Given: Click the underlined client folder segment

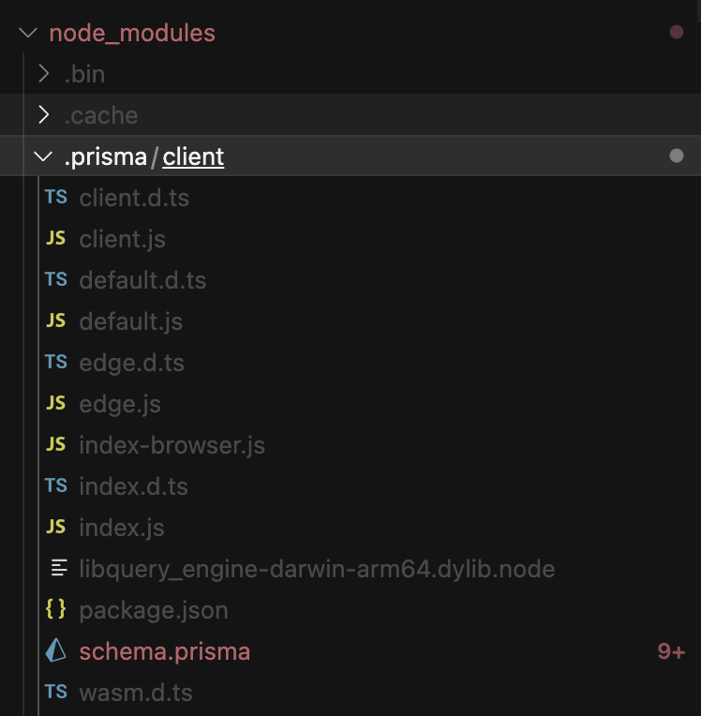Looking at the screenshot, I should coord(193,157).
